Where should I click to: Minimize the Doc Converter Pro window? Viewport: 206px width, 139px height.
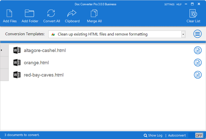point(186,4)
